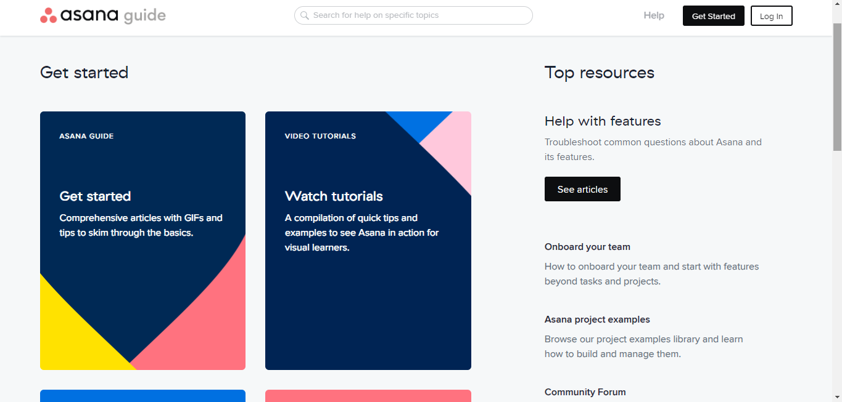Click the scrollbar down arrow
The height and width of the screenshot is (402, 842).
(837, 397)
